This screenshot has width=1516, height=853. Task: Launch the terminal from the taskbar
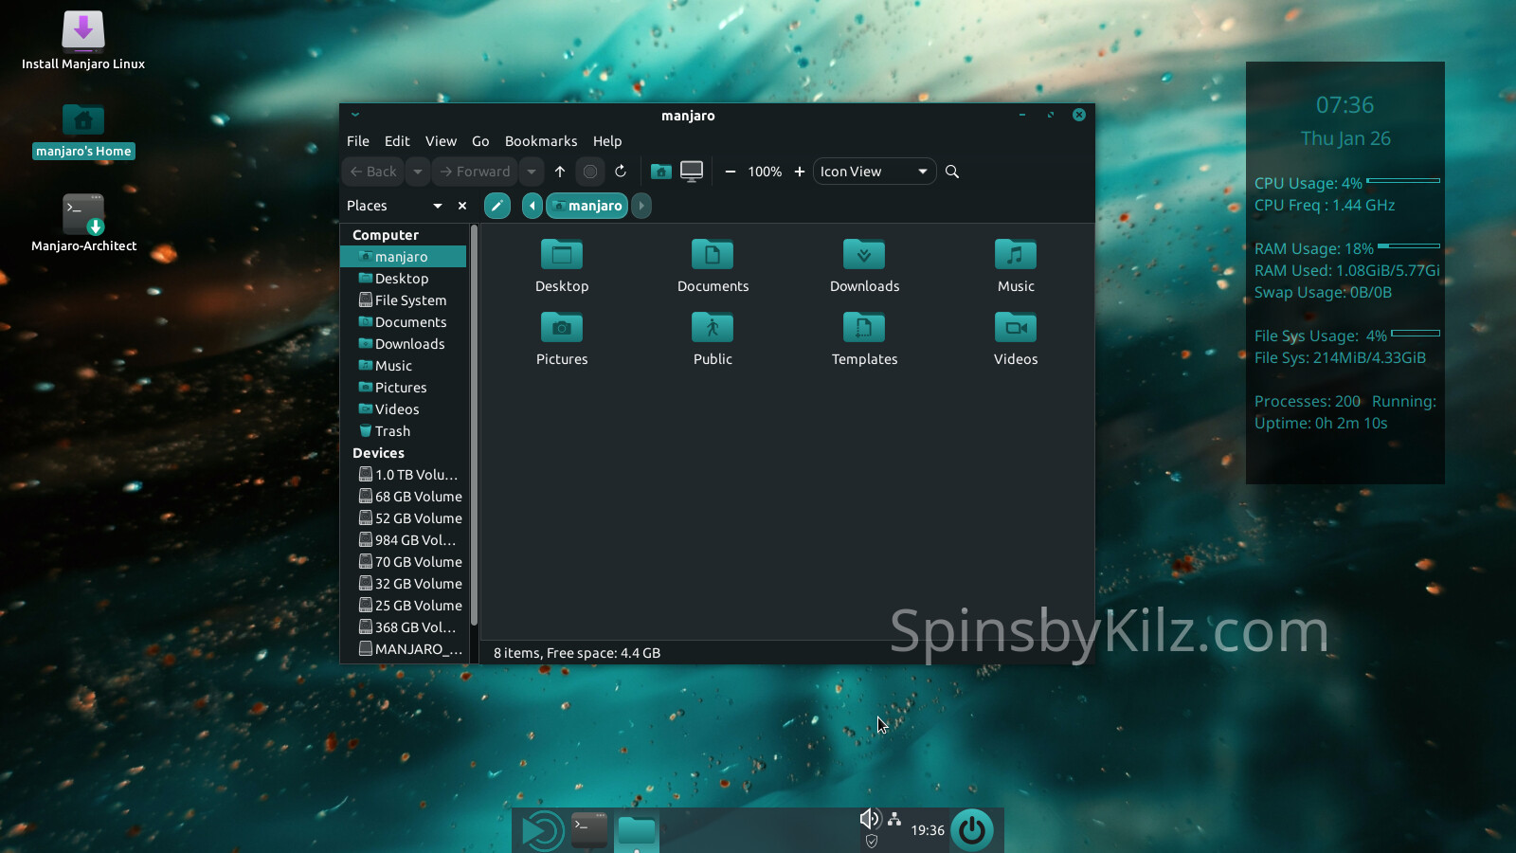click(x=589, y=830)
